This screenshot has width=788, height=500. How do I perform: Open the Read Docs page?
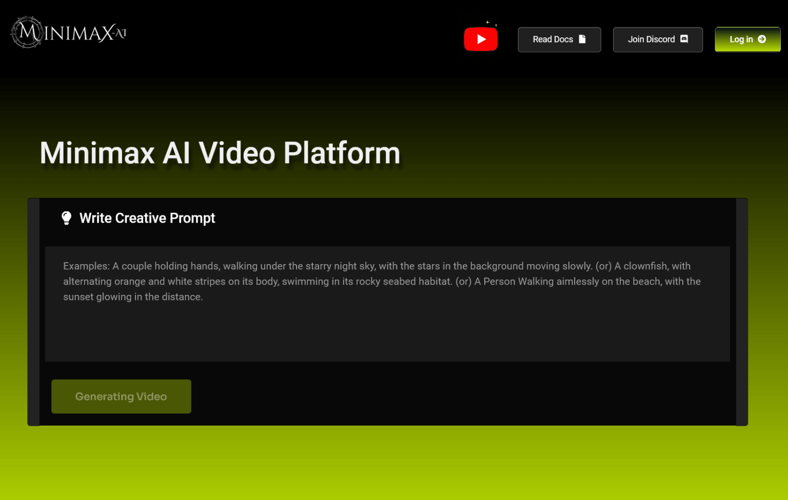559,39
